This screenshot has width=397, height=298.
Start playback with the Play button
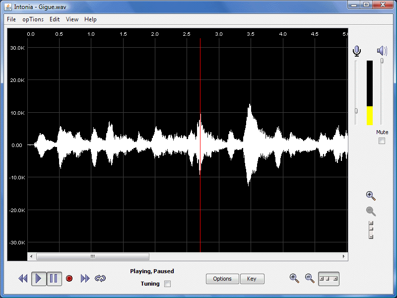point(39,279)
